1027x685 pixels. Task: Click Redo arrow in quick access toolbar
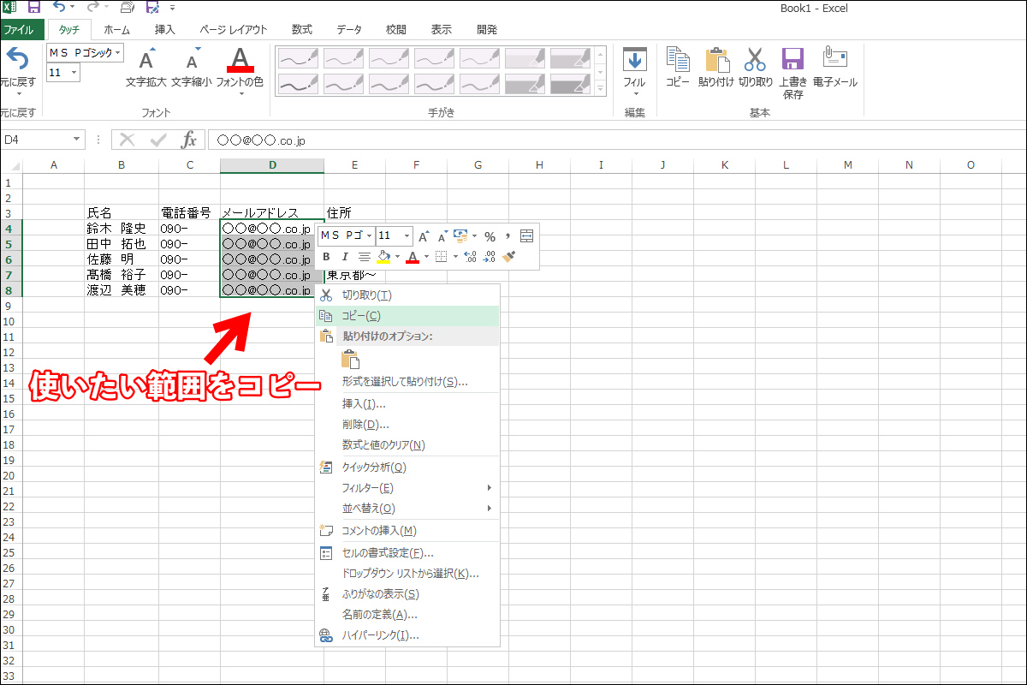[92, 8]
